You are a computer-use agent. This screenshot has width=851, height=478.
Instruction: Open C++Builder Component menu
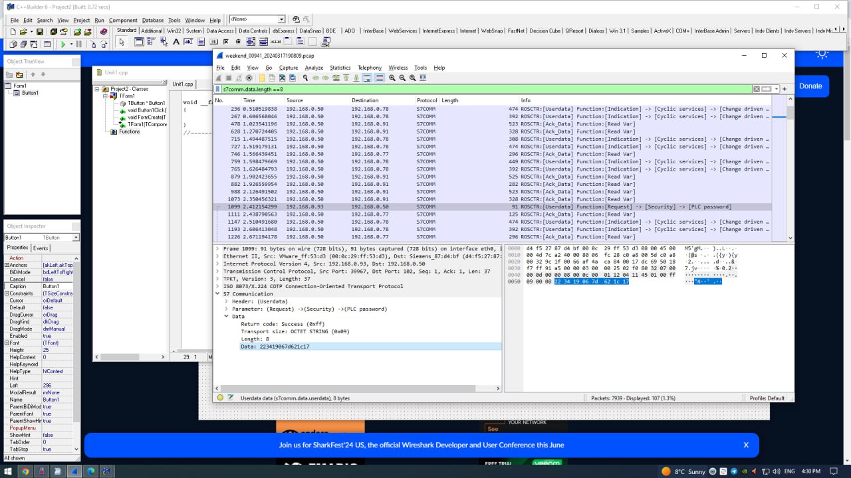[123, 21]
